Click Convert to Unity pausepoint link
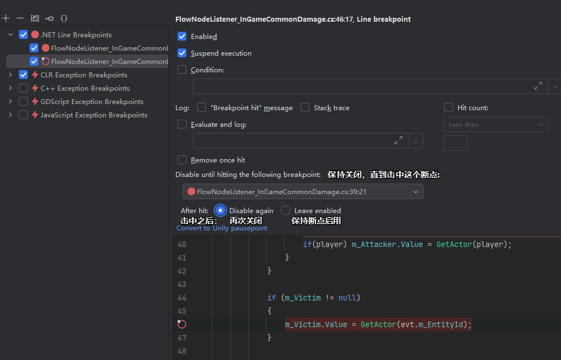The image size is (561, 360). click(x=222, y=228)
